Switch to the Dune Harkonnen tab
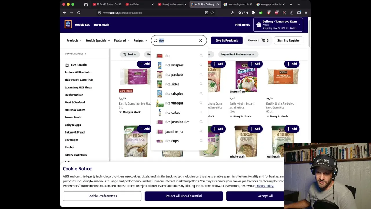Image resolution: width=371 pixels, height=209 pixels. tap(172, 4)
